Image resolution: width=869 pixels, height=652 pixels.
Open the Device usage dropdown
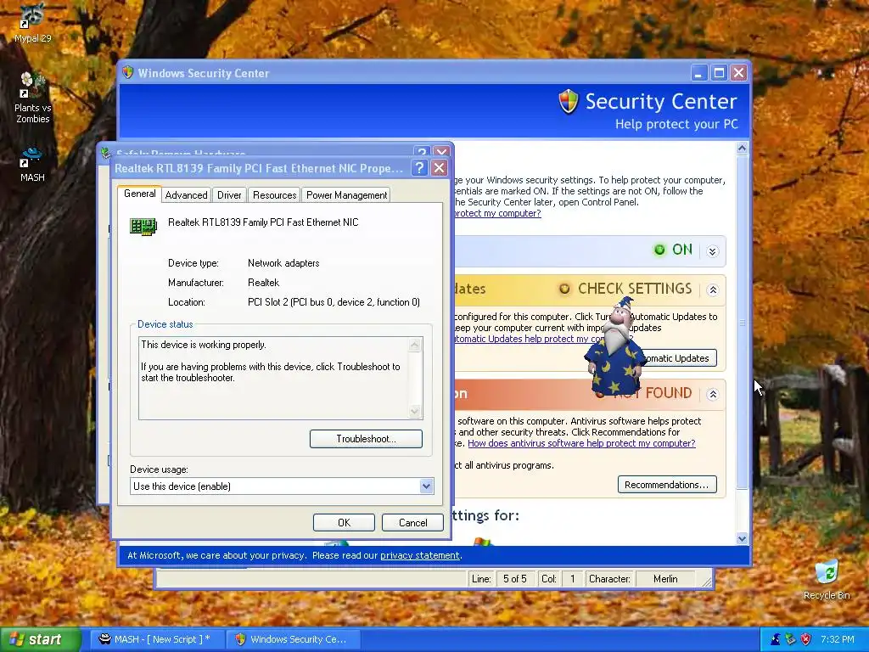coord(426,486)
